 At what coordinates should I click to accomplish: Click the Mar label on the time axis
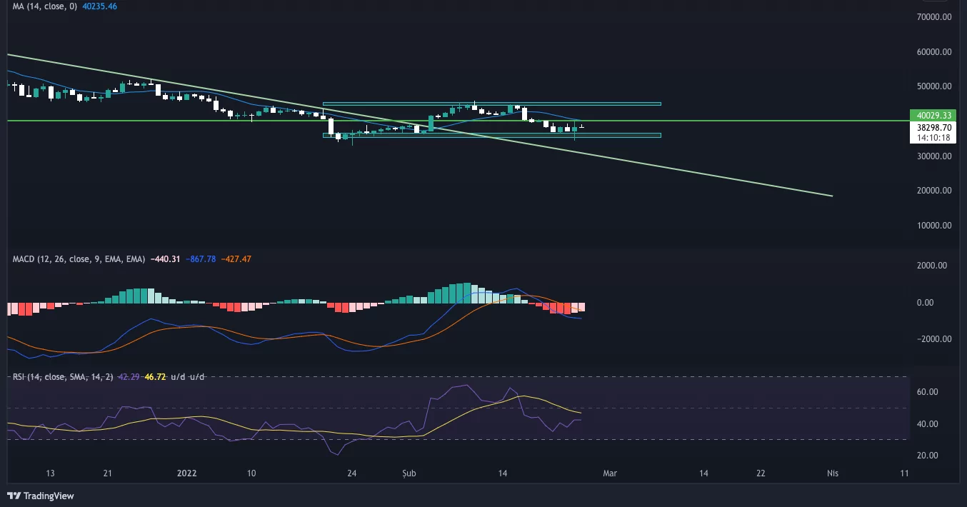pyautogui.click(x=609, y=473)
